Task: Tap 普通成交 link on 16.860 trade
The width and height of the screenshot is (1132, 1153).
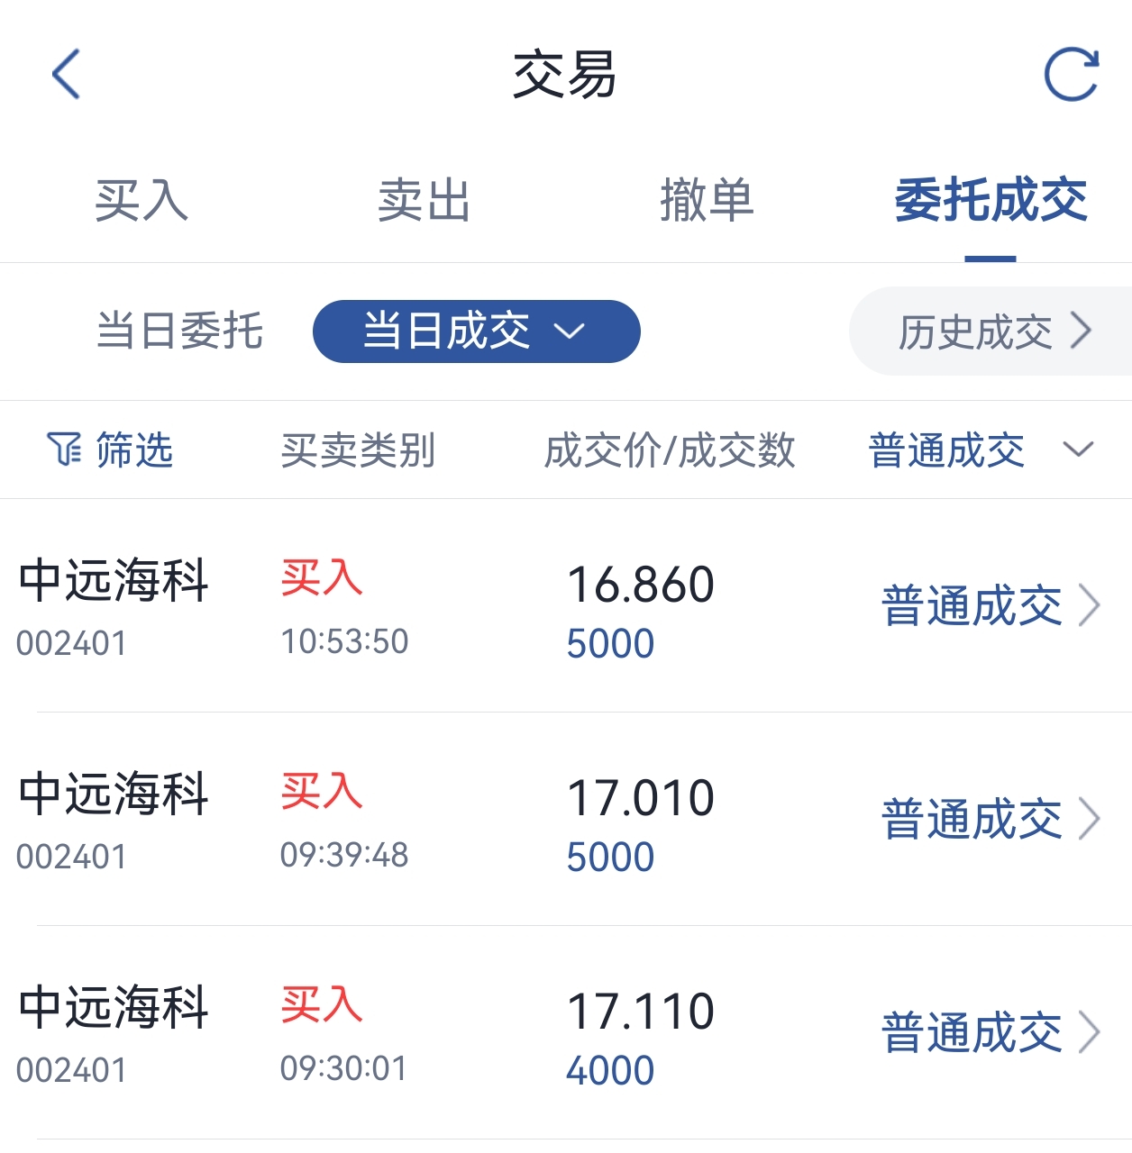Action: [972, 605]
